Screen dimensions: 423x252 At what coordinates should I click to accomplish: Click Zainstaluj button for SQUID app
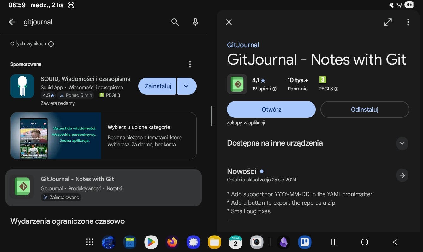[x=158, y=86]
